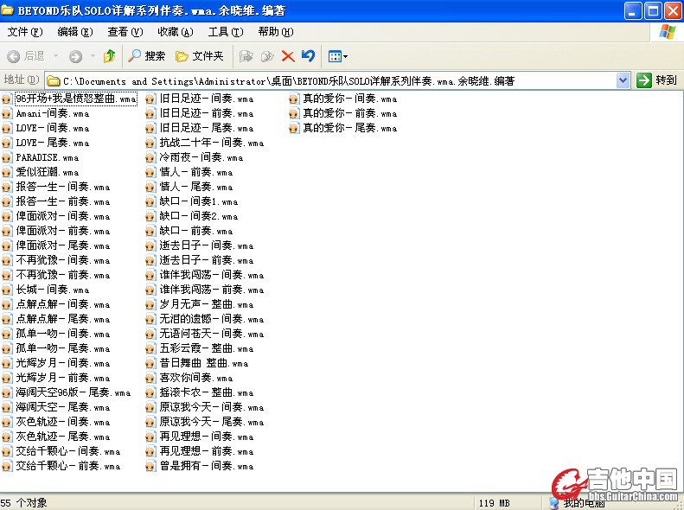Select the file 喜欢你间奏.wma

tap(195, 378)
